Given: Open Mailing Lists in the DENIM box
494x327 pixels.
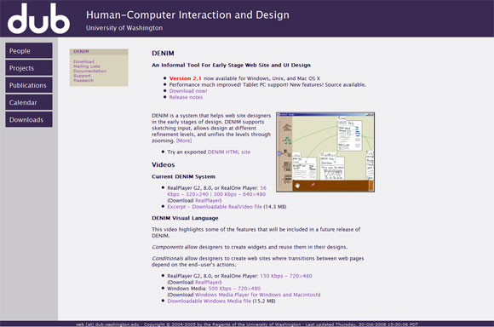Looking at the screenshot, I should click(87, 66).
